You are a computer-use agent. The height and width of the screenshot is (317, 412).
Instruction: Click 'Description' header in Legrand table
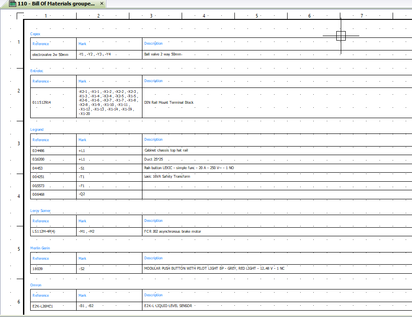click(x=153, y=140)
